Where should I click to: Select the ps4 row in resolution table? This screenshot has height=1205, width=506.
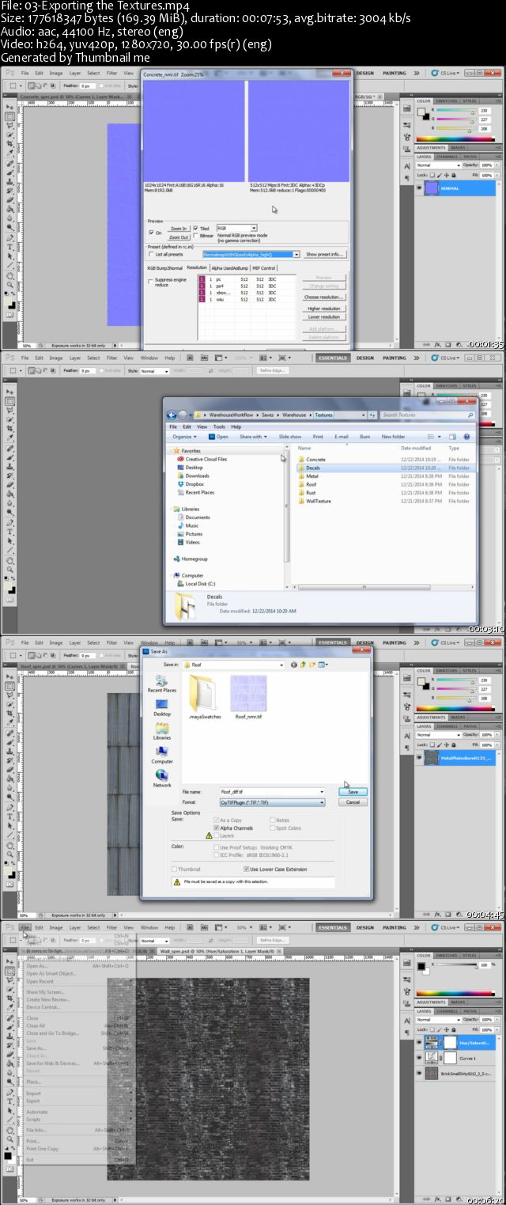click(x=247, y=286)
